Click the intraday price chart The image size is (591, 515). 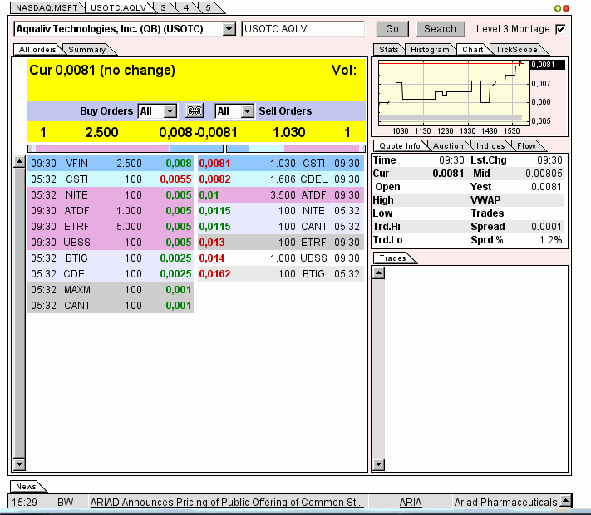[x=454, y=93]
